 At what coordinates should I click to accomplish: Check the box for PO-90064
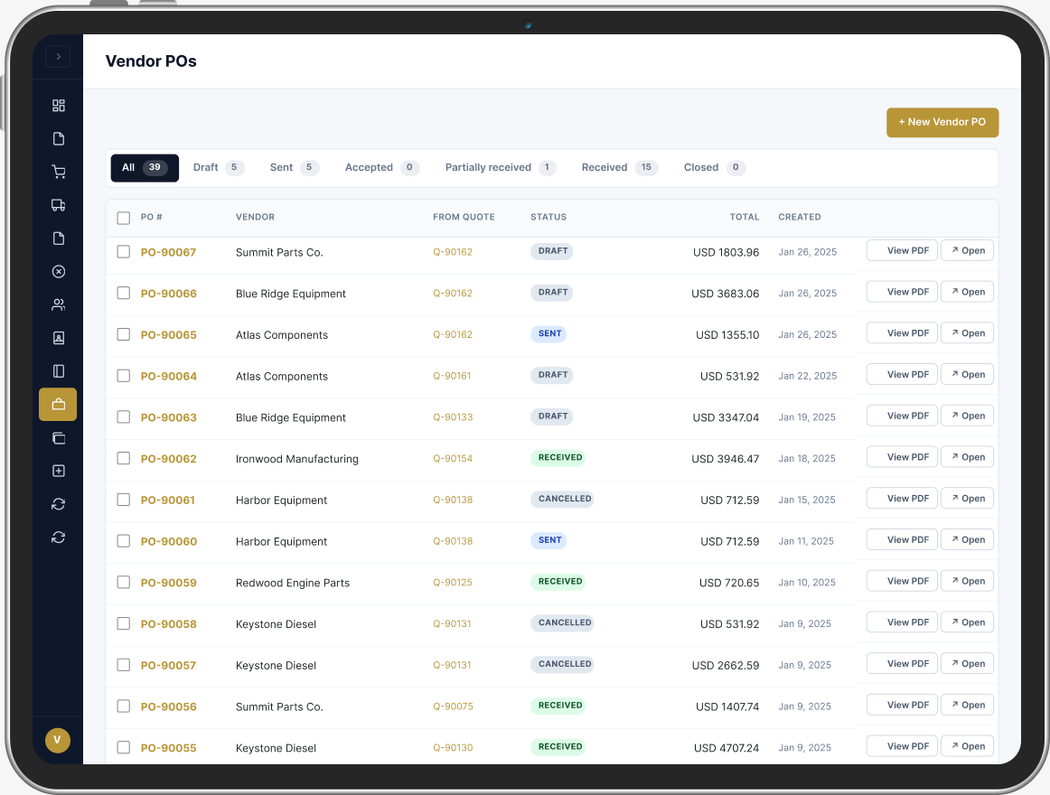[123, 375]
